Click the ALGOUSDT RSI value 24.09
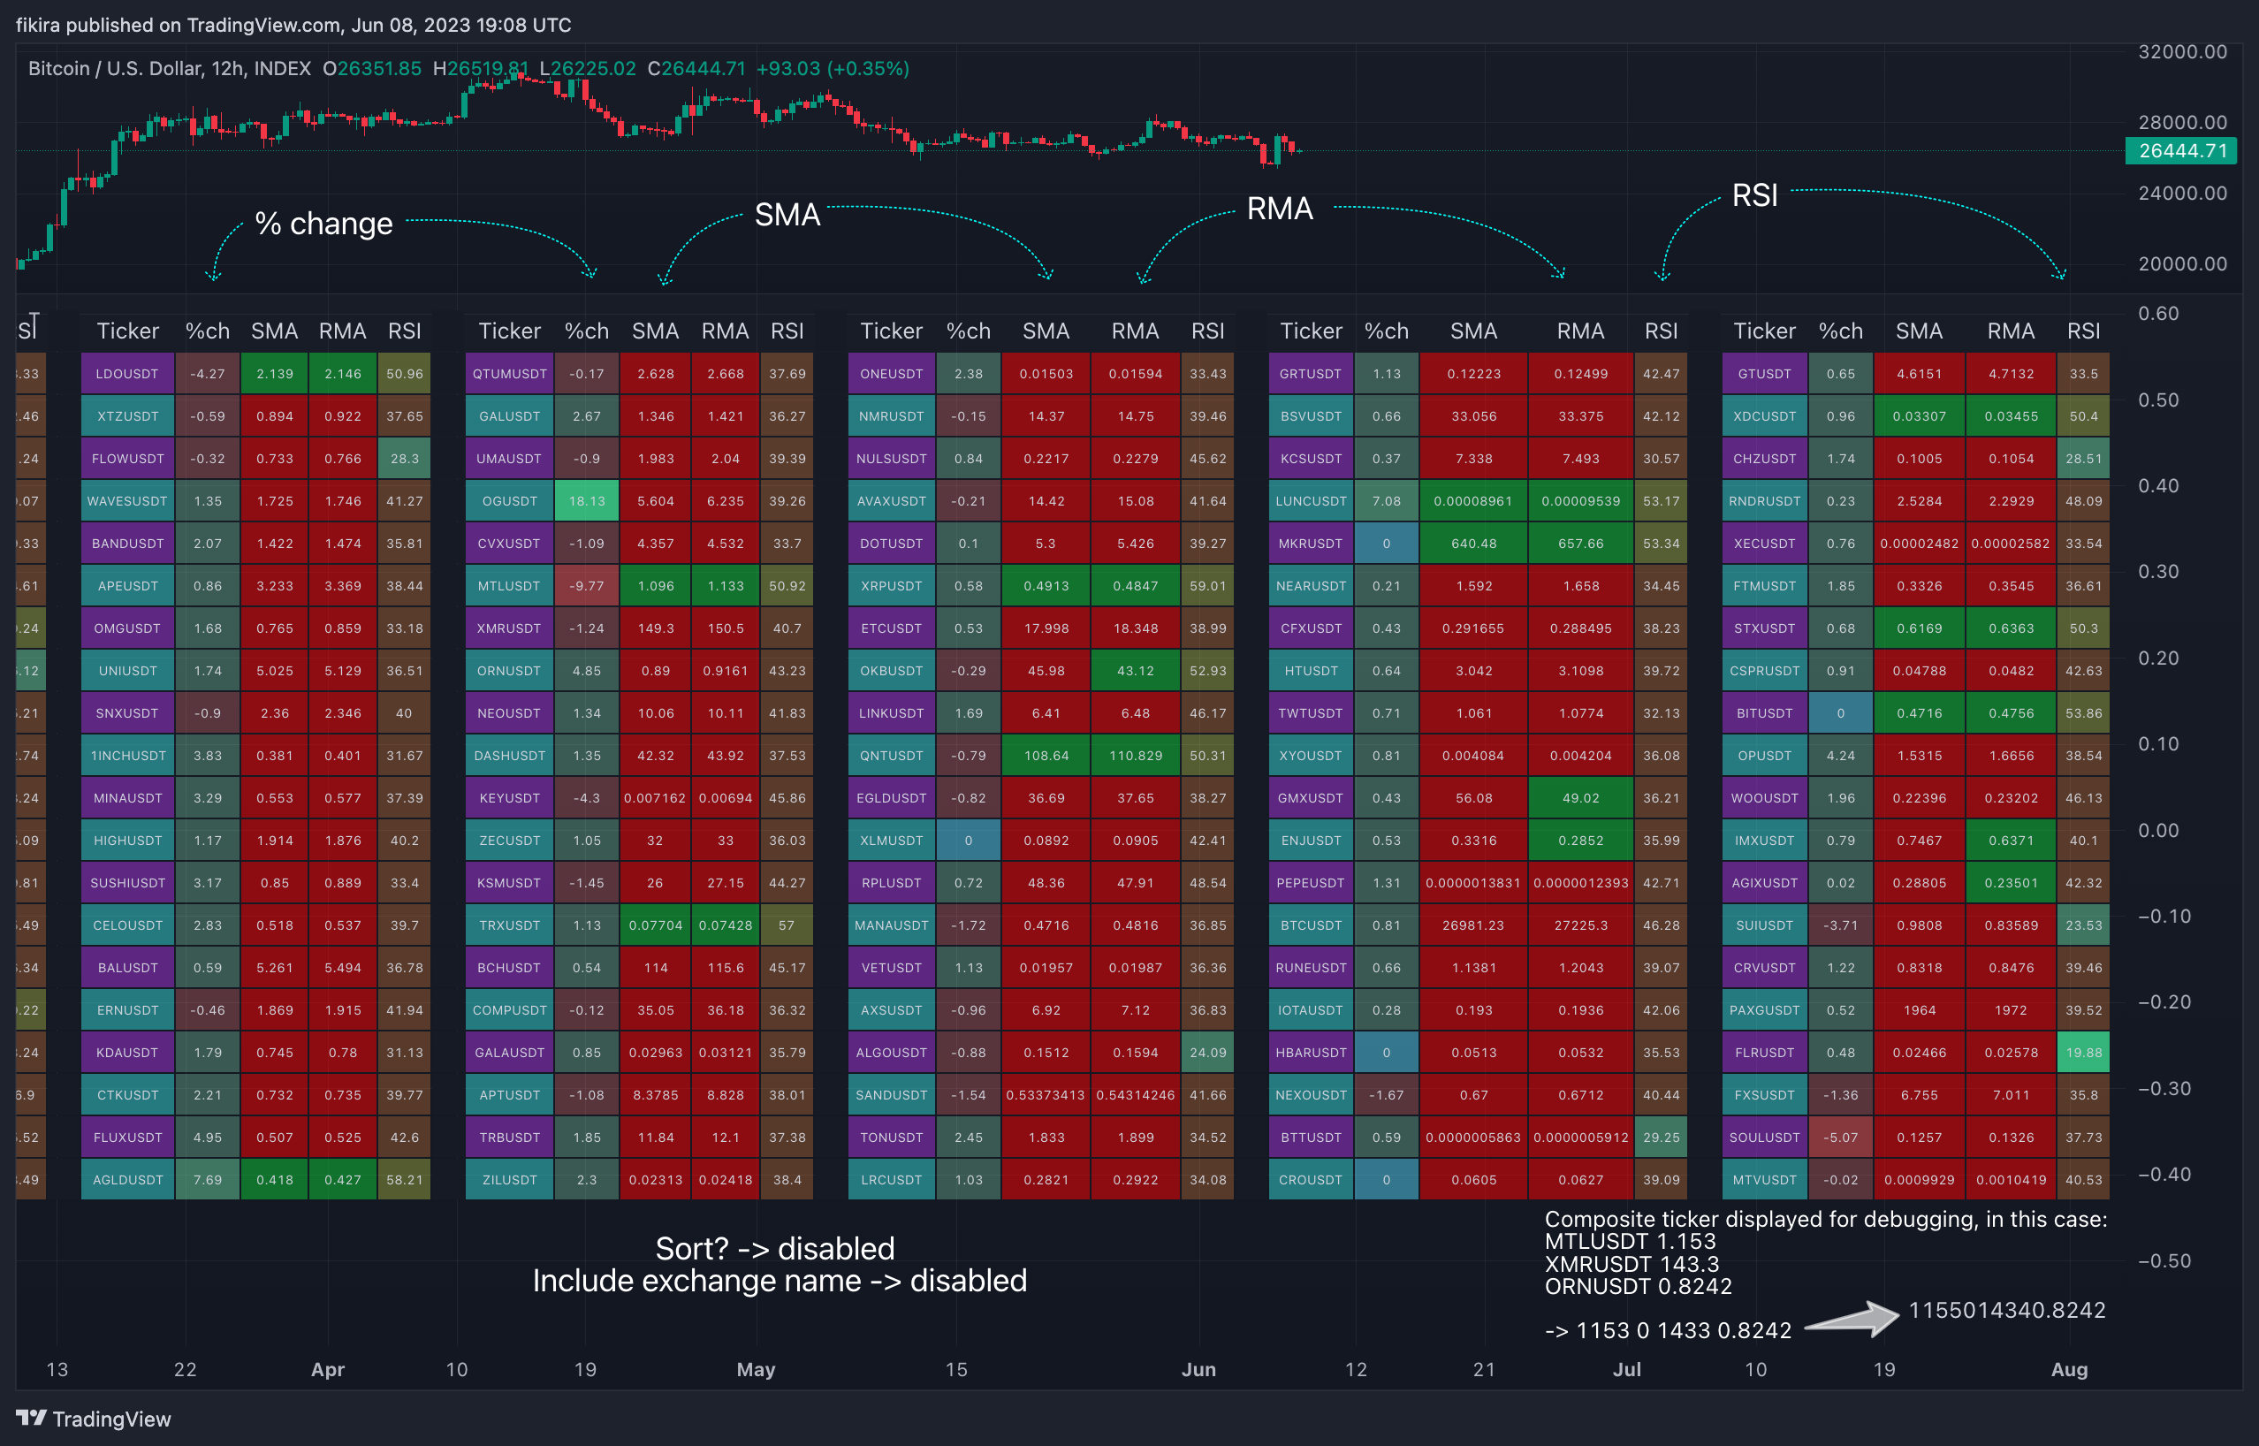The height and width of the screenshot is (1446, 2259). [1208, 1053]
